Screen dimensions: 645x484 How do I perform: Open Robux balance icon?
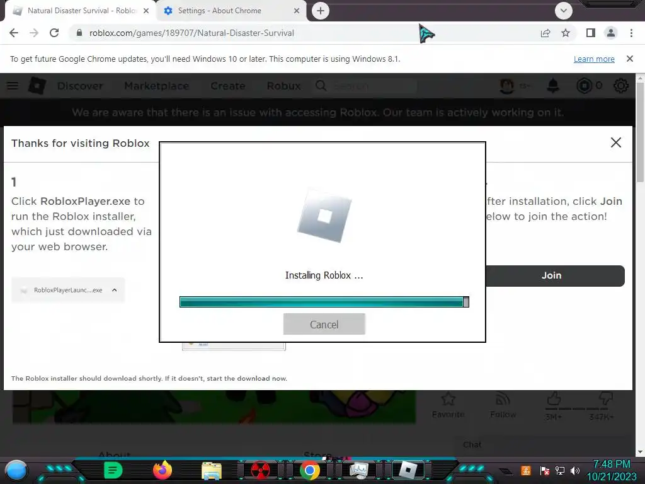click(584, 86)
